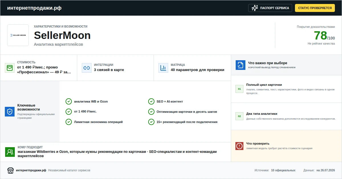Click the 40 параметров для проверки text
342x179 pixels.
tap(198, 70)
